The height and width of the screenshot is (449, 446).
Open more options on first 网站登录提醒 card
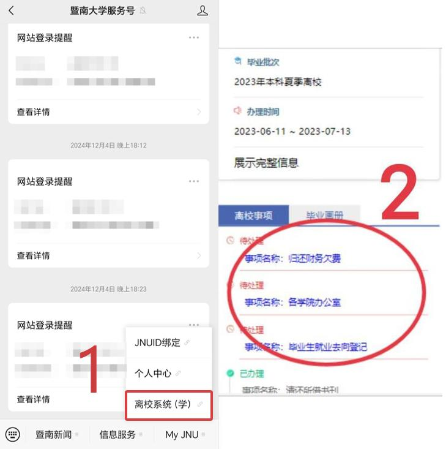point(194,37)
